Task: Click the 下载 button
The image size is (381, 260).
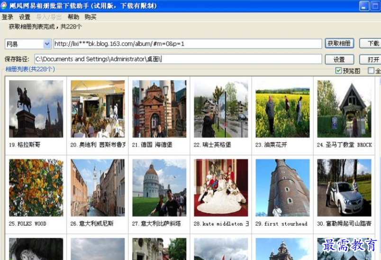Action: point(371,44)
